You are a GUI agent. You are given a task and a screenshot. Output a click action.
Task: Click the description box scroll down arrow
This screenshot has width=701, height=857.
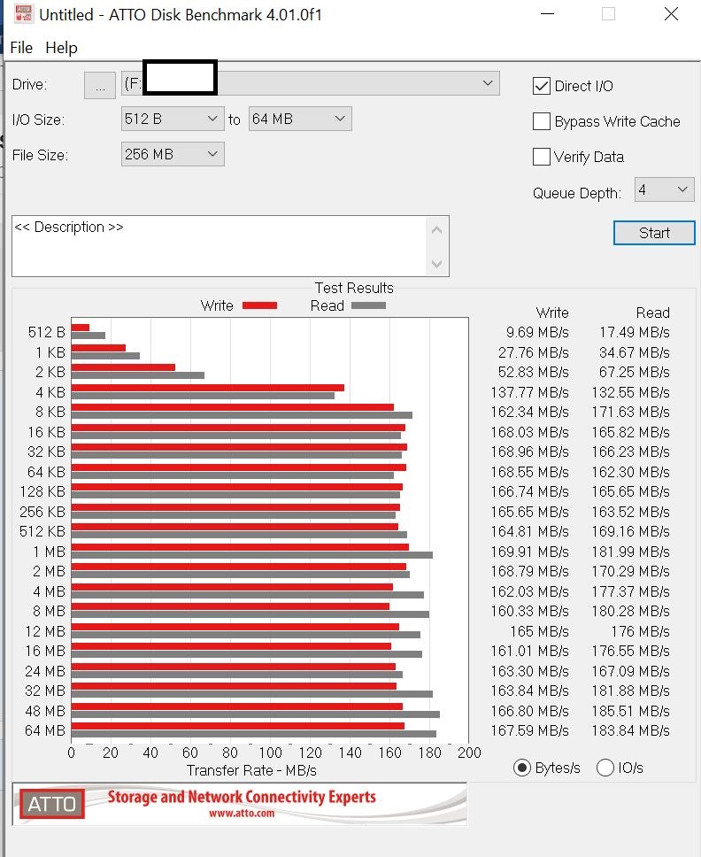[436, 264]
